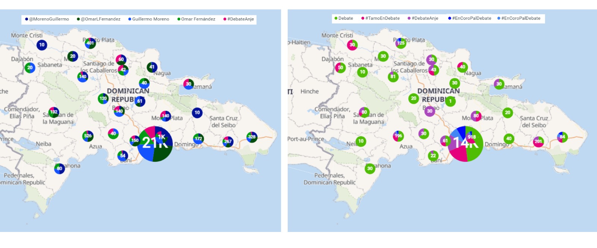Image resolution: width=597 pixels, height=248 pixels.
Task: Click the 132 marker near San Juan
Action: (54, 112)
